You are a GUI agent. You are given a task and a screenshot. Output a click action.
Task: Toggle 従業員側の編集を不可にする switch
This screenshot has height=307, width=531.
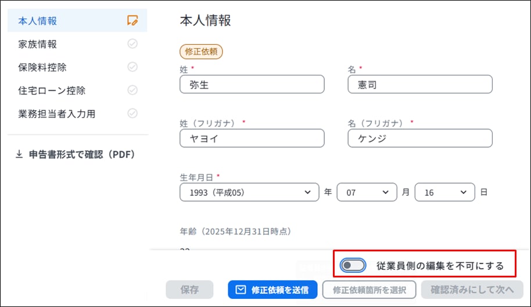pos(353,266)
